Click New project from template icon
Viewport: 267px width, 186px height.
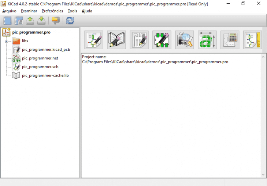pyautogui.click(x=19, y=21)
